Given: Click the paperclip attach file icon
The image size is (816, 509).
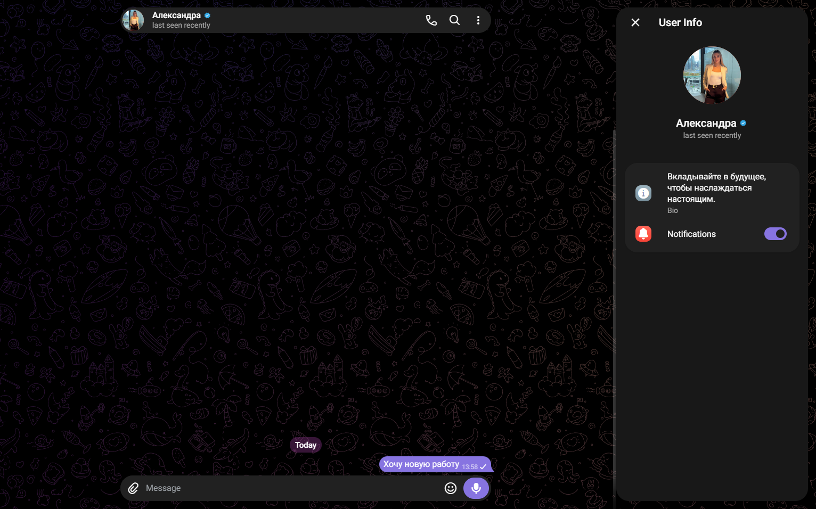Looking at the screenshot, I should (x=133, y=488).
